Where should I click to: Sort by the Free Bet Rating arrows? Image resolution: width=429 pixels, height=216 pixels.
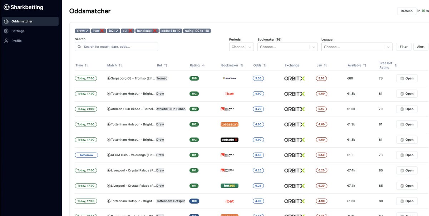396,65
